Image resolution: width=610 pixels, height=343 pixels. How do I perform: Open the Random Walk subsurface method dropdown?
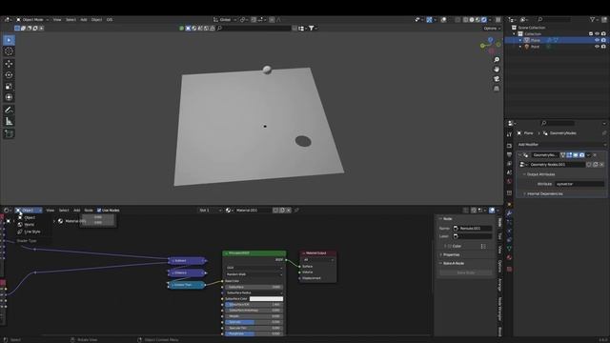point(254,274)
